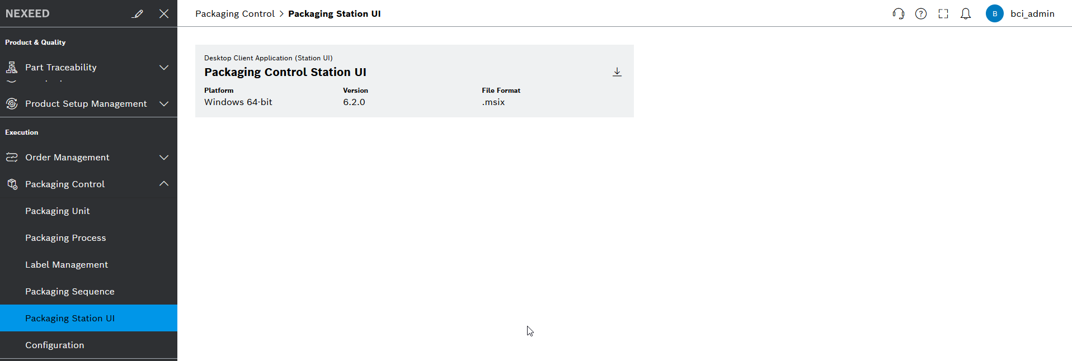Select the Configuration menu entry

[55, 345]
